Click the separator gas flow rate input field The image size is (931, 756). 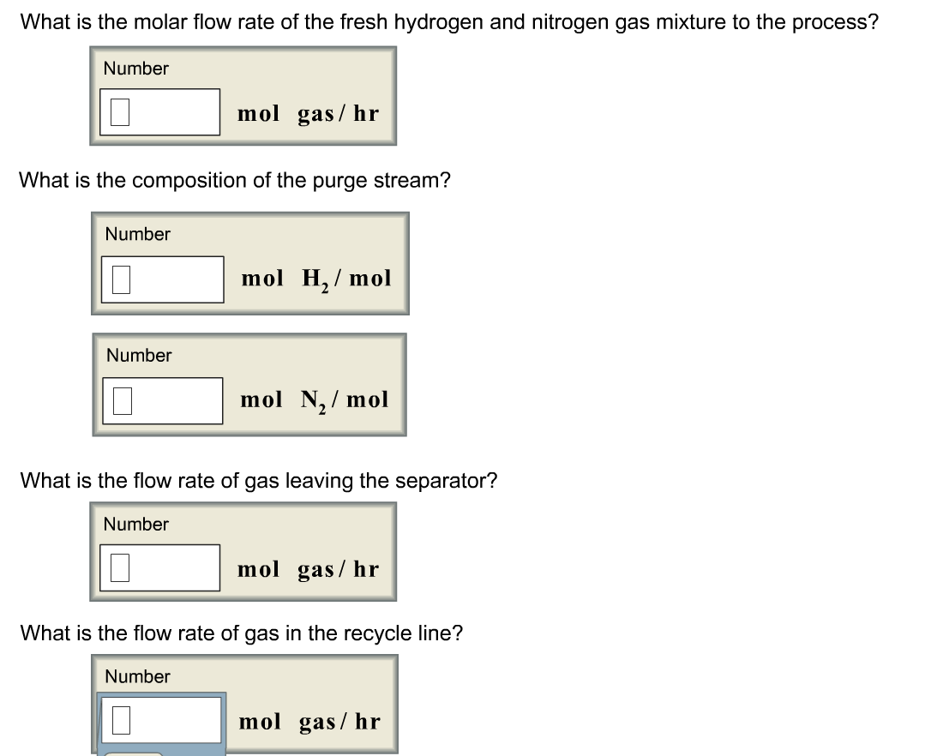point(161,567)
